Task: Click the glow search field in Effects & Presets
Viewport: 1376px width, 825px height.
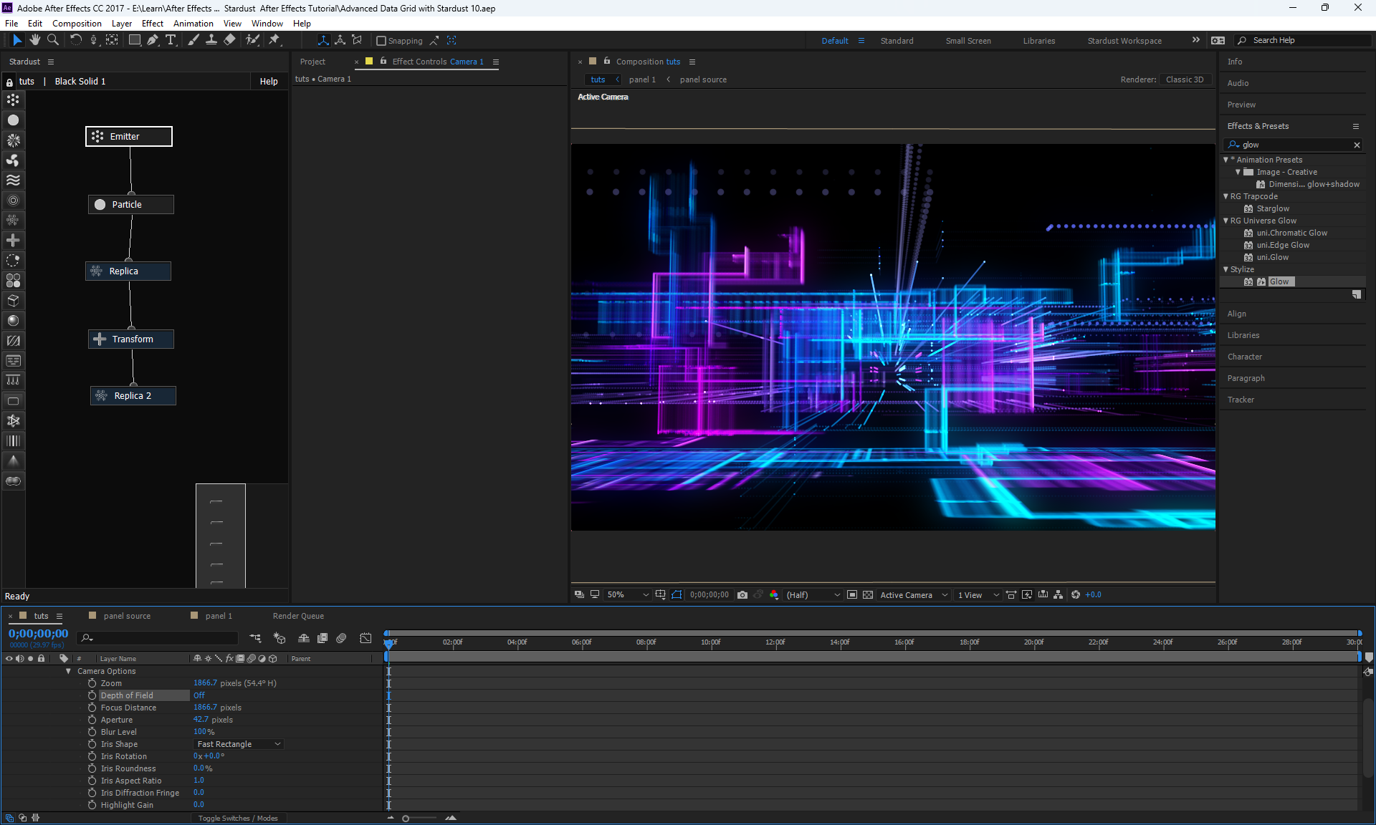Action: click(x=1294, y=145)
